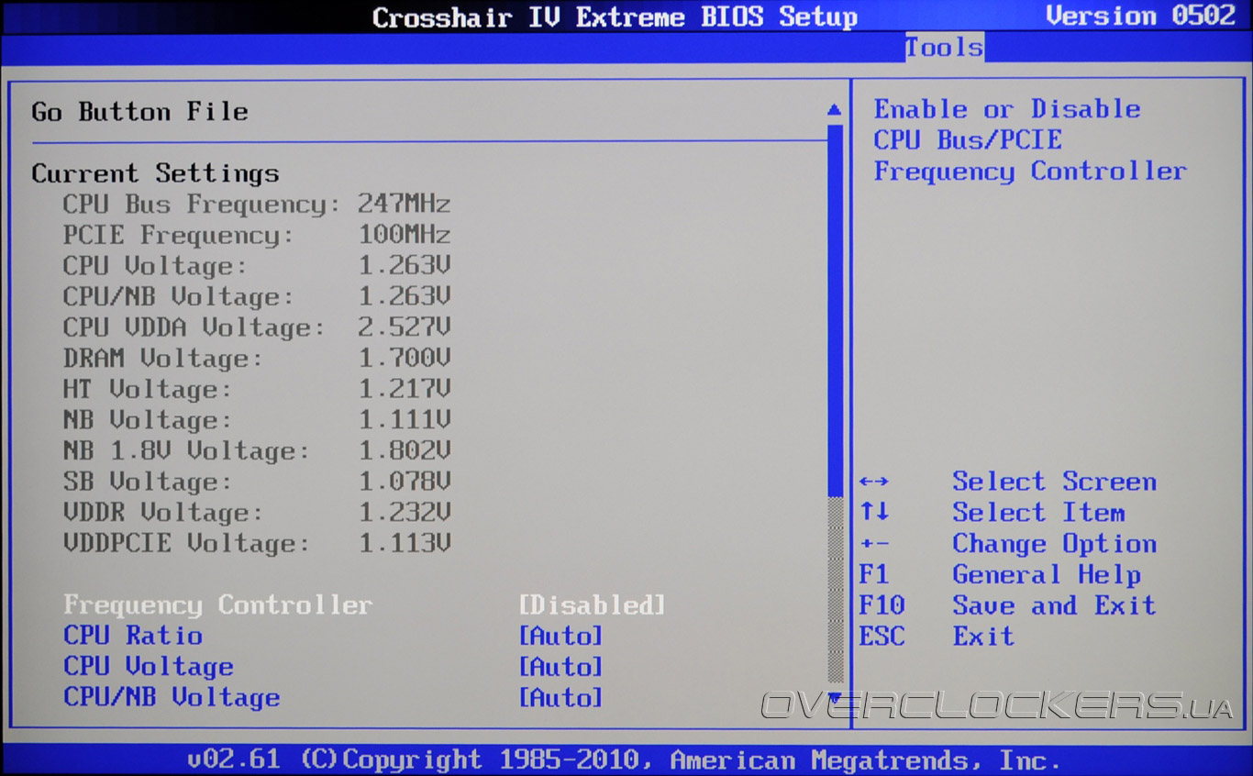Click the Go Button File heading
The height and width of the screenshot is (776, 1253).
pyautogui.click(x=140, y=112)
